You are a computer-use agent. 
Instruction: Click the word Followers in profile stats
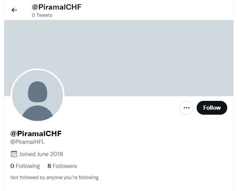(x=65, y=166)
